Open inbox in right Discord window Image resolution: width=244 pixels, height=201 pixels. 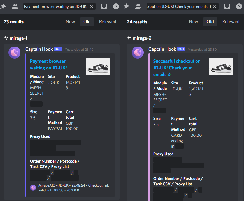pos(227,6)
